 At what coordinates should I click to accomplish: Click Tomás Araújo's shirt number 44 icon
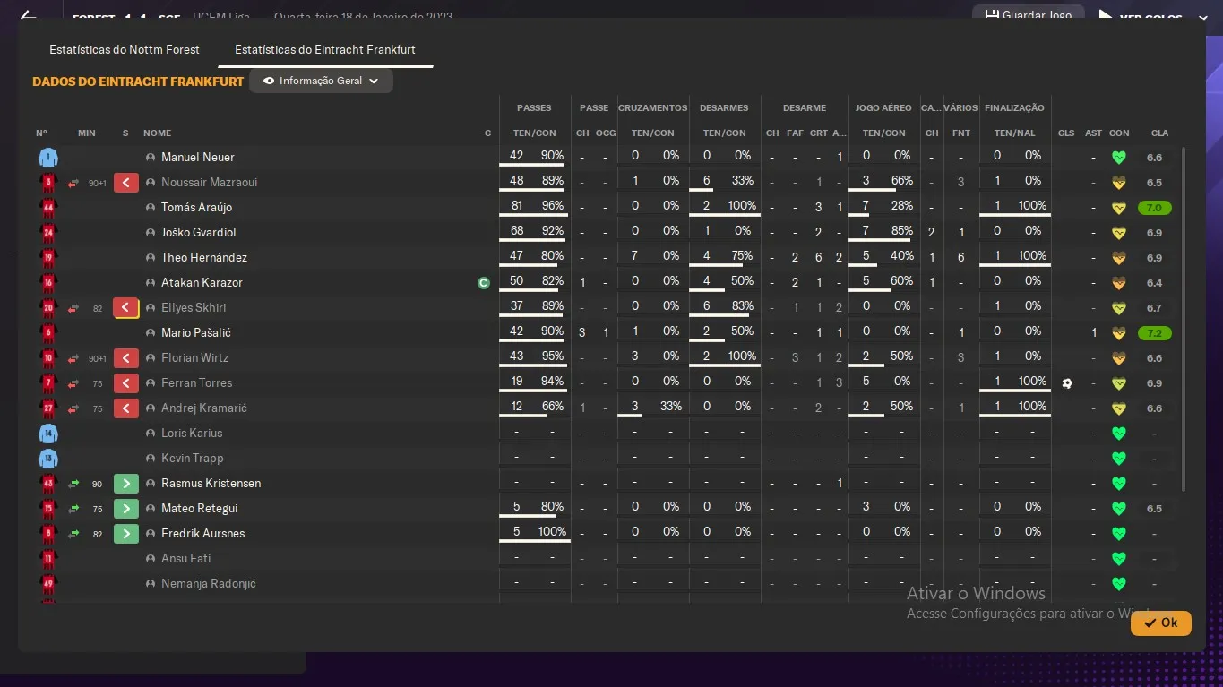coord(48,208)
